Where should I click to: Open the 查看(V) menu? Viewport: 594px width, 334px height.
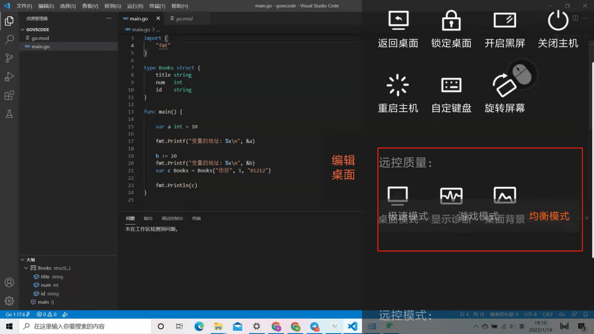click(90, 6)
